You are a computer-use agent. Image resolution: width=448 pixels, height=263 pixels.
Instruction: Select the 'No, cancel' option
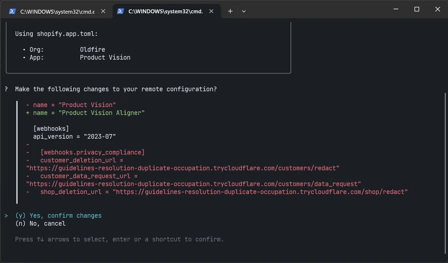[x=40, y=223]
